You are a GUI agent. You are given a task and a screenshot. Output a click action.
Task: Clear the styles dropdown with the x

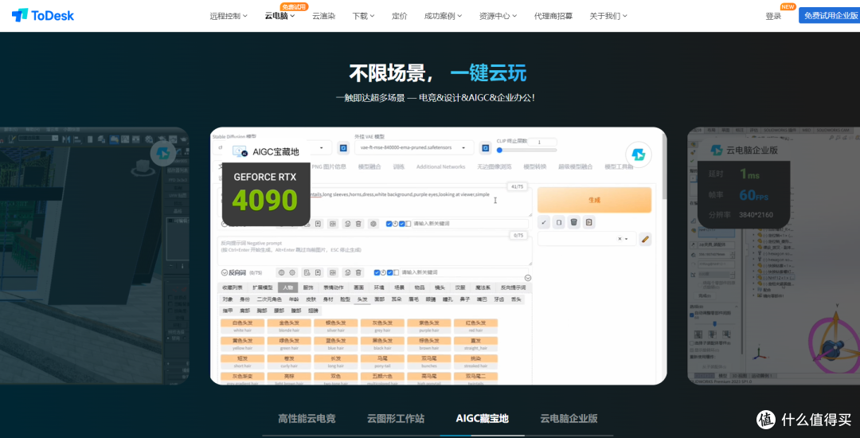[x=620, y=239]
